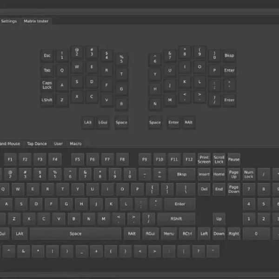Open the Macro keycode tab

[76, 144]
